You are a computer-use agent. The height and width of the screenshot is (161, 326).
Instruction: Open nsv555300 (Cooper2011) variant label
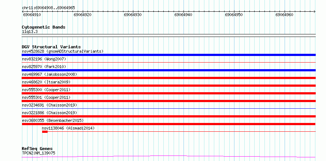click(46, 90)
